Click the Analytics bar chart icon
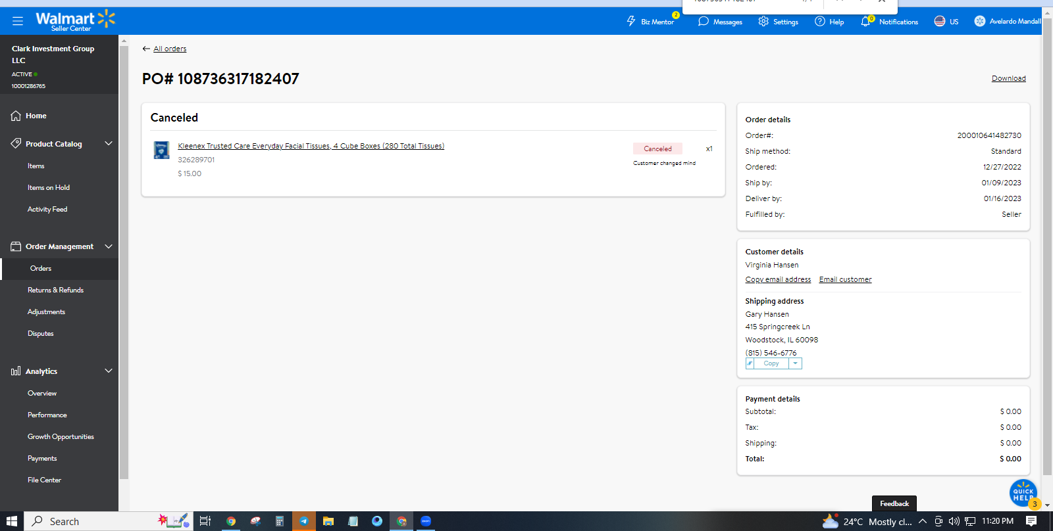The width and height of the screenshot is (1053, 531). pyautogui.click(x=16, y=371)
